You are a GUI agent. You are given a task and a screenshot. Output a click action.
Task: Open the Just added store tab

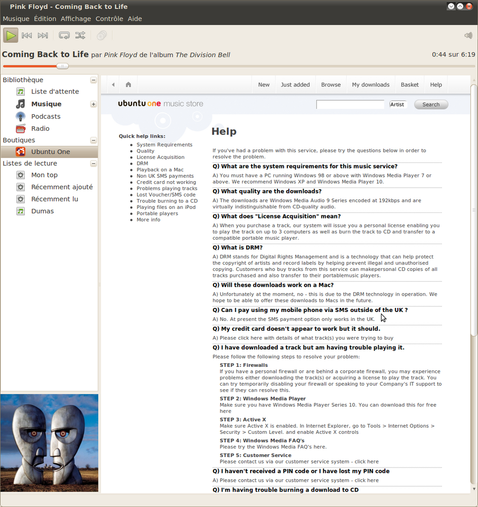coord(295,85)
